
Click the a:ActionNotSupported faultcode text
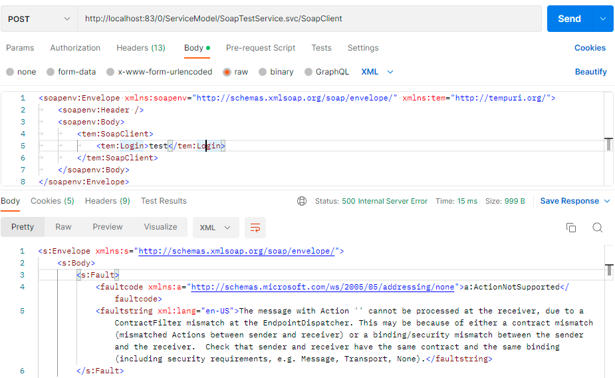coord(512,287)
